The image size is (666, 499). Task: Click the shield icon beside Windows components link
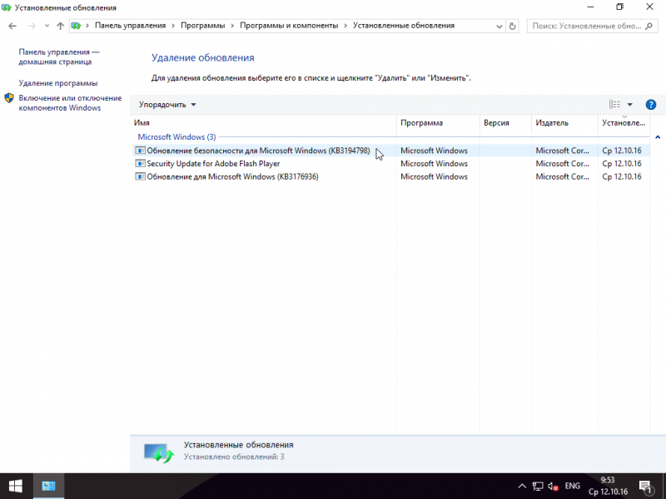(x=9, y=98)
